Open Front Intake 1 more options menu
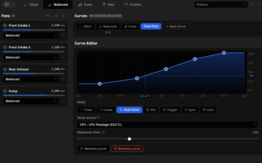 pyautogui.click(x=63, y=36)
